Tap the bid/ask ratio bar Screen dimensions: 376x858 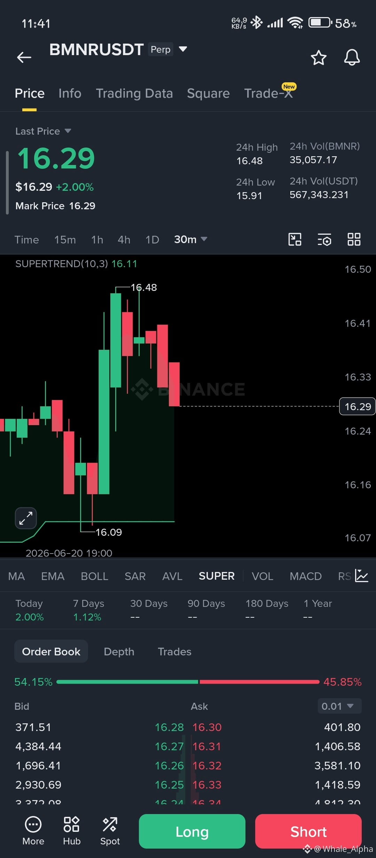[188, 682]
